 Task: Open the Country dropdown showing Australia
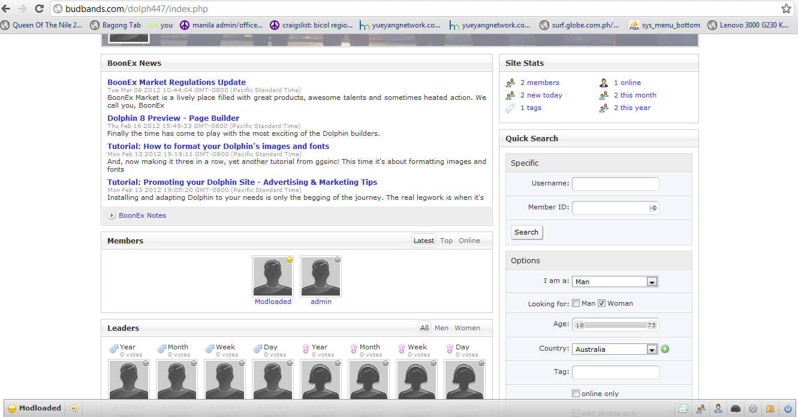615,349
